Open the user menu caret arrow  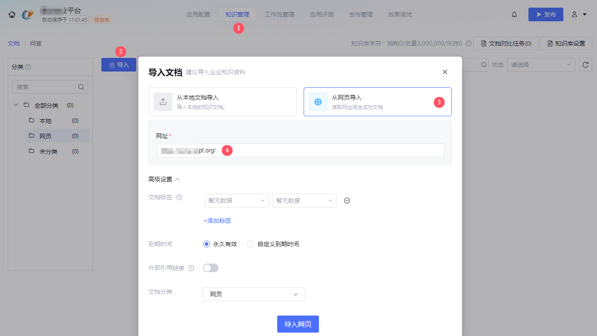pyautogui.click(x=585, y=14)
